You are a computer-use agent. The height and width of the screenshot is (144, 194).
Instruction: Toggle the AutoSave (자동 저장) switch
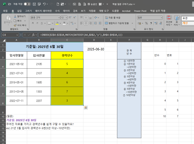point(27,4)
